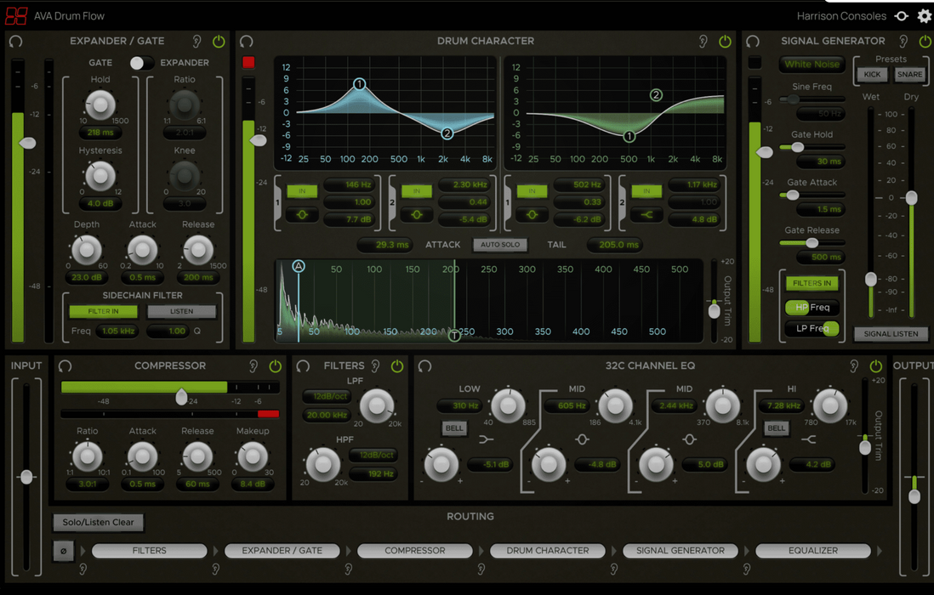
Task: Click Compressor listen ear icon
Action: (x=253, y=365)
